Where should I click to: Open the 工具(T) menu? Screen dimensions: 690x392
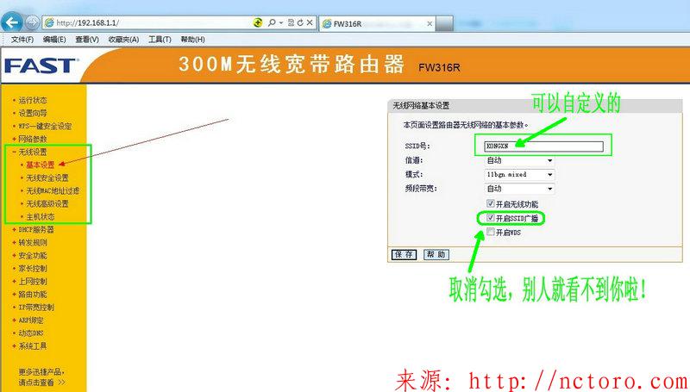coord(160,40)
